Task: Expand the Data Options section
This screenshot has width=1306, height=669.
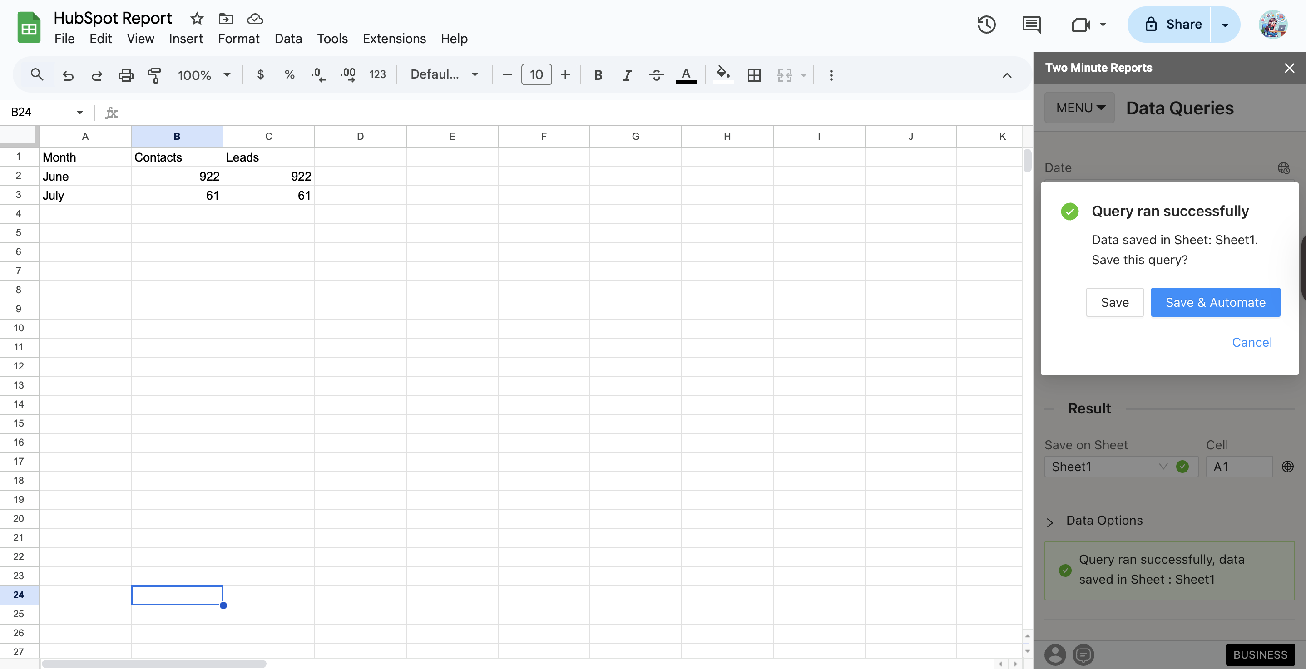Action: pos(1094,521)
